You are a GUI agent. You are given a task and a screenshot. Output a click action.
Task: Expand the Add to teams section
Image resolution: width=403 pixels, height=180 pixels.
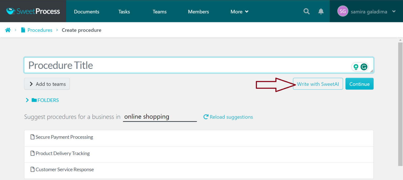(47, 84)
